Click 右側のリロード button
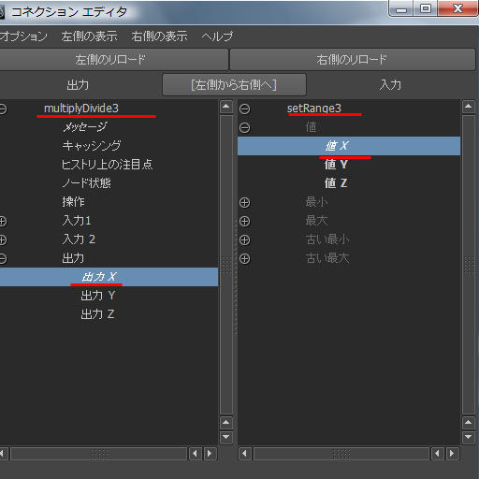This screenshot has height=479, width=479. point(353,59)
